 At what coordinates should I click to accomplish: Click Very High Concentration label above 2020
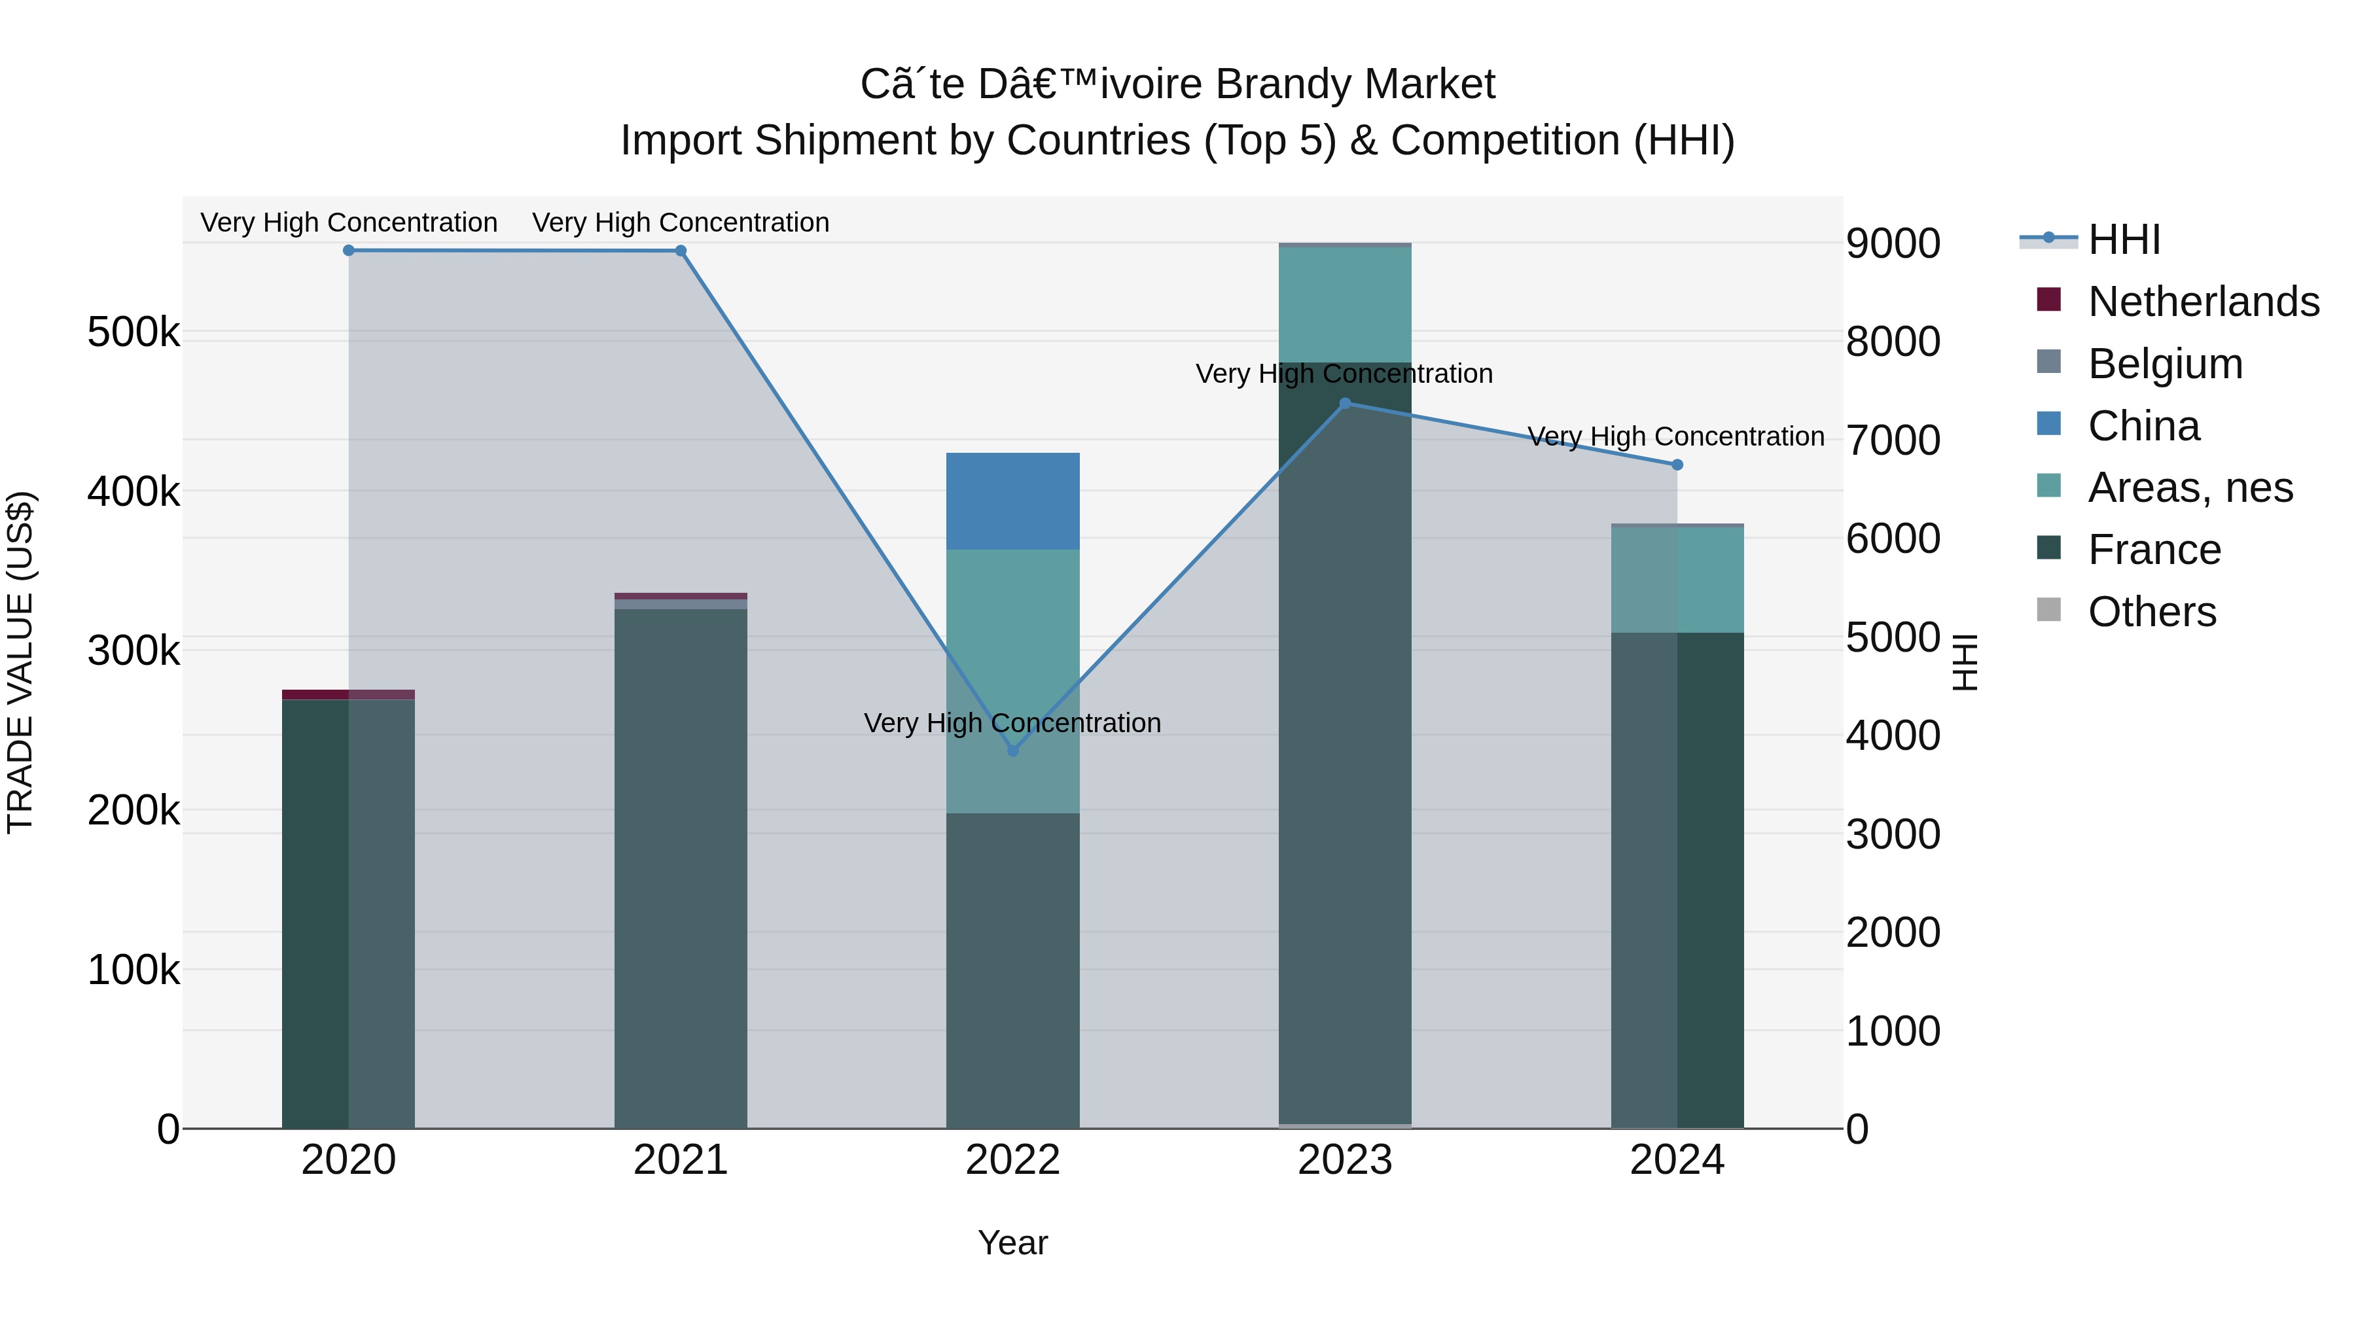348,222
